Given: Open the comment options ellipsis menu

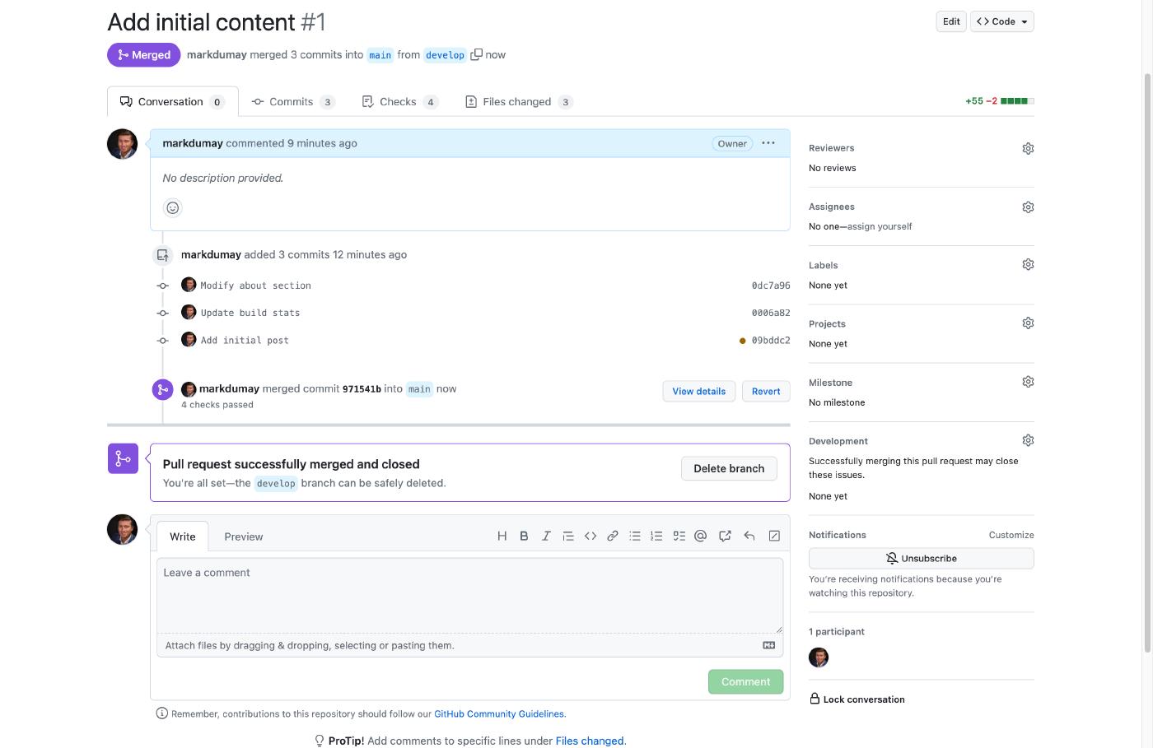Looking at the screenshot, I should point(768,143).
